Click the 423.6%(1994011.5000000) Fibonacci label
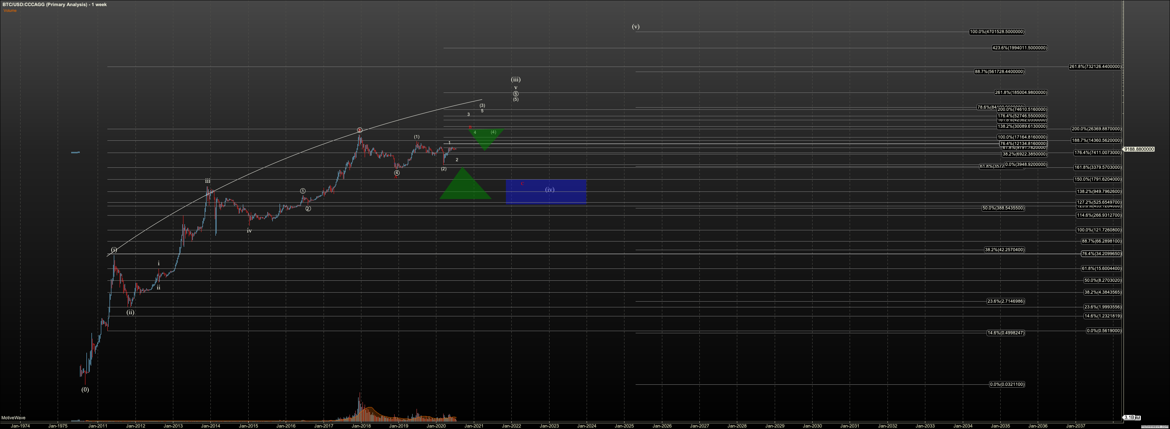 tap(1020, 48)
